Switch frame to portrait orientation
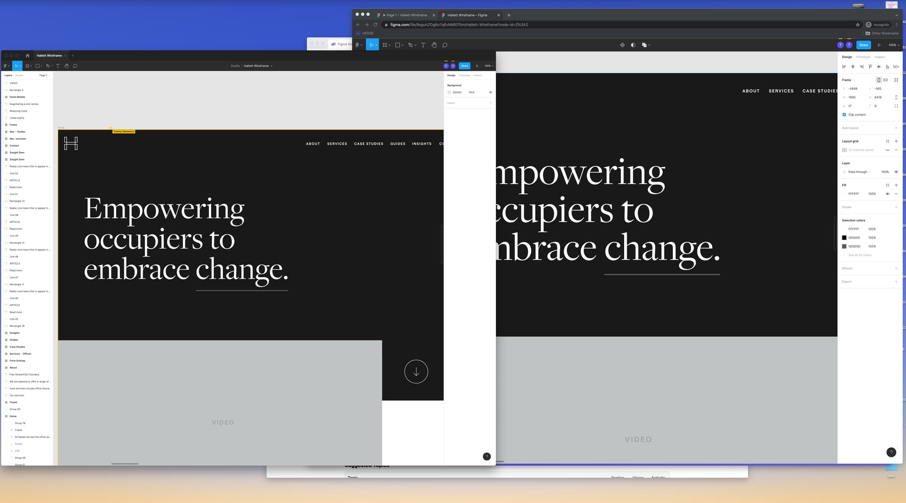 [879, 80]
